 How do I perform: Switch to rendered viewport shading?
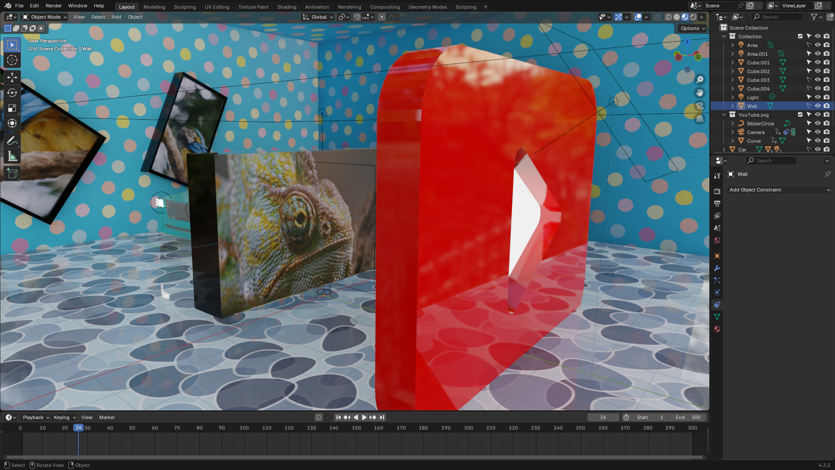pos(693,17)
